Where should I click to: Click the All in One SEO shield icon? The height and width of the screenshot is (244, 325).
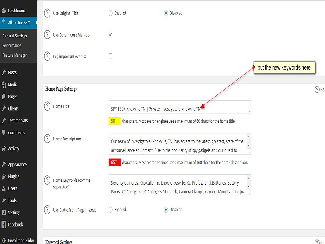click(x=3, y=22)
